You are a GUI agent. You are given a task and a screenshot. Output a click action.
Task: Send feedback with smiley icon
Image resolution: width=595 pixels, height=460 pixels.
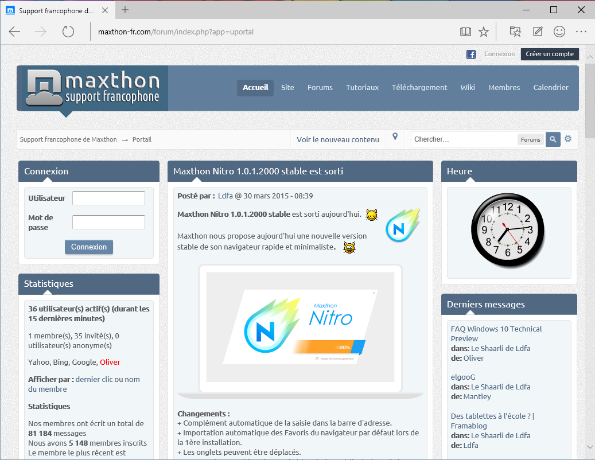559,32
